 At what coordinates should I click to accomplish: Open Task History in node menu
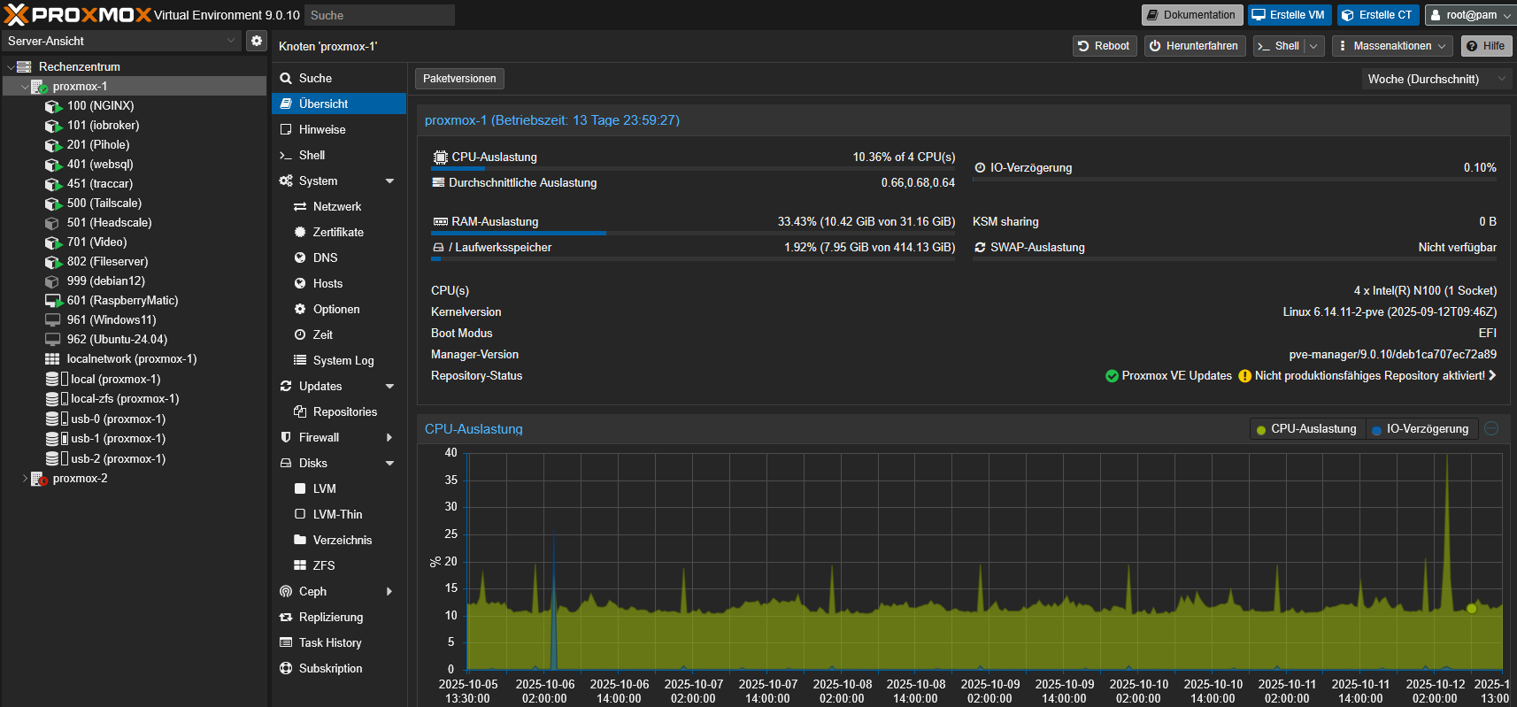pyautogui.click(x=329, y=643)
